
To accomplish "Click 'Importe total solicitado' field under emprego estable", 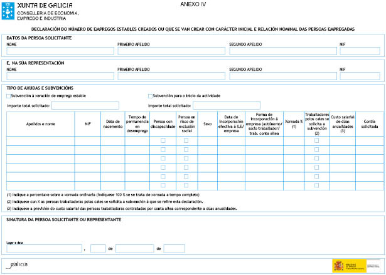I will (85, 105).
